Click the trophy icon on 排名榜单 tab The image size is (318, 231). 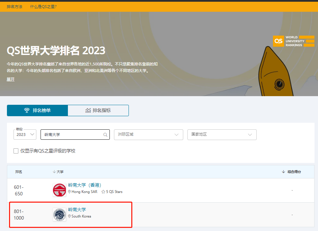[x=27, y=110]
